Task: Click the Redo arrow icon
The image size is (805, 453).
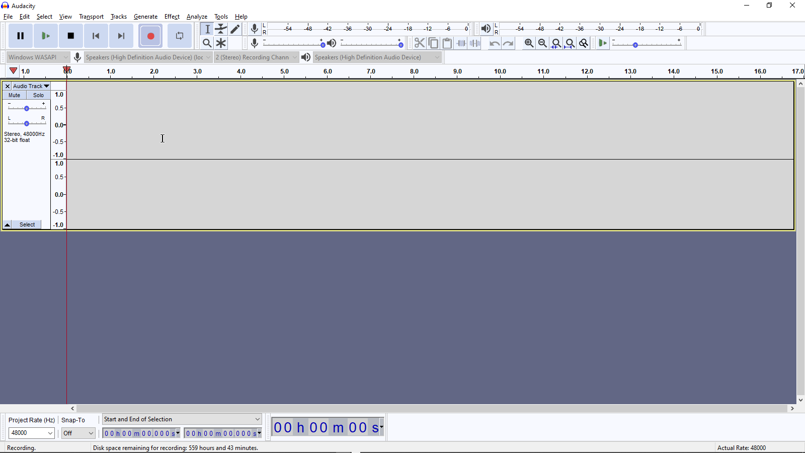Action: pyautogui.click(x=509, y=43)
